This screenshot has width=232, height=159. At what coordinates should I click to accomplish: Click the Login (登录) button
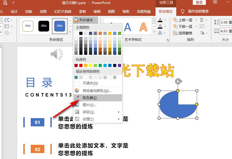click(199, 3)
